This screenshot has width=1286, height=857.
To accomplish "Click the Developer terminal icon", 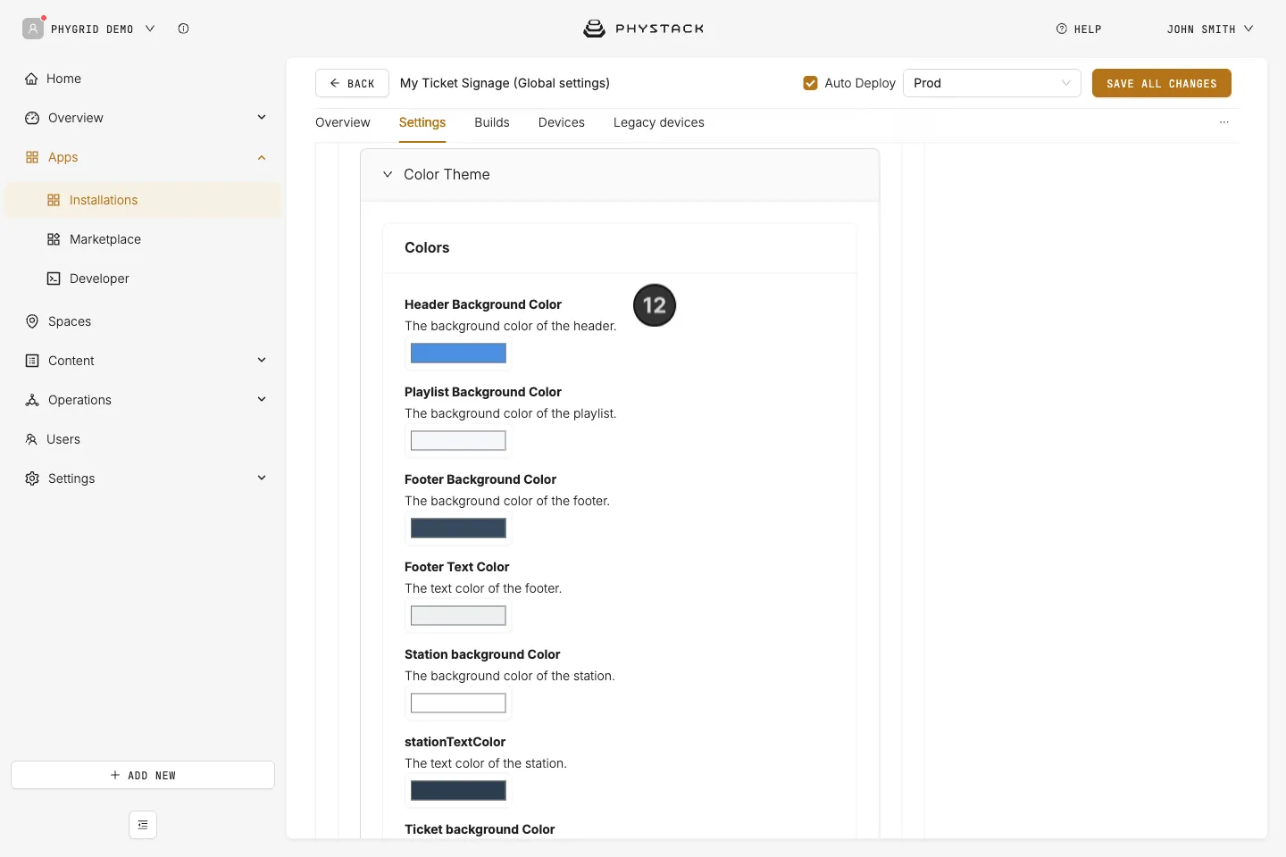I will point(54,279).
